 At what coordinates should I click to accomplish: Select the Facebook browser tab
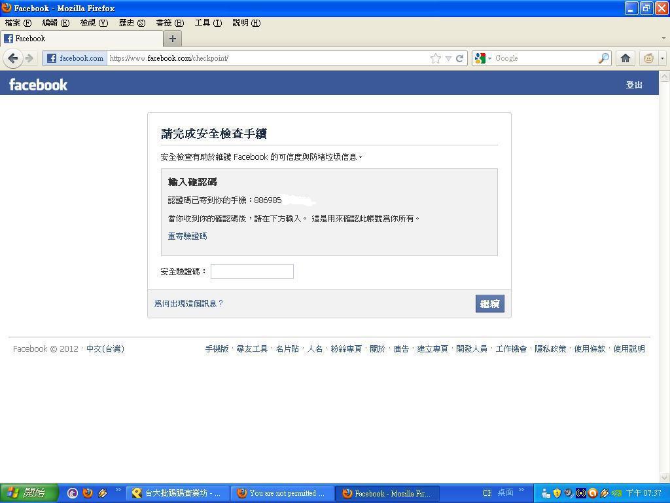pyautogui.click(x=82, y=39)
